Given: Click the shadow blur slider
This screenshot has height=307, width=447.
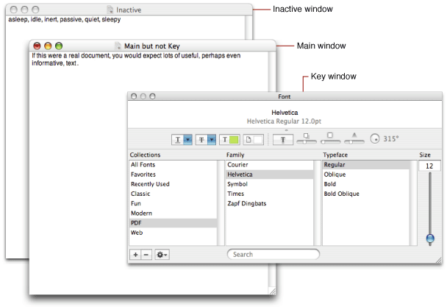Looking at the screenshot, I should click(x=331, y=139).
